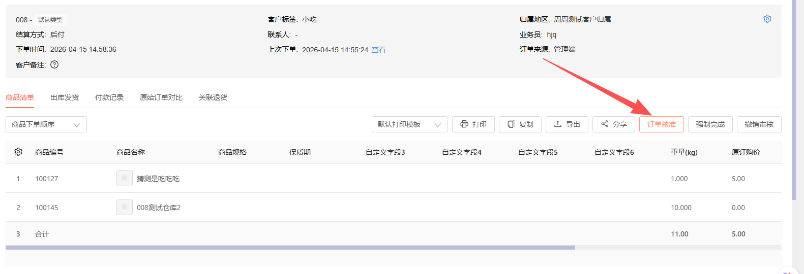Click the 查看 link for last order
The height and width of the screenshot is (274, 804).
pyautogui.click(x=378, y=50)
